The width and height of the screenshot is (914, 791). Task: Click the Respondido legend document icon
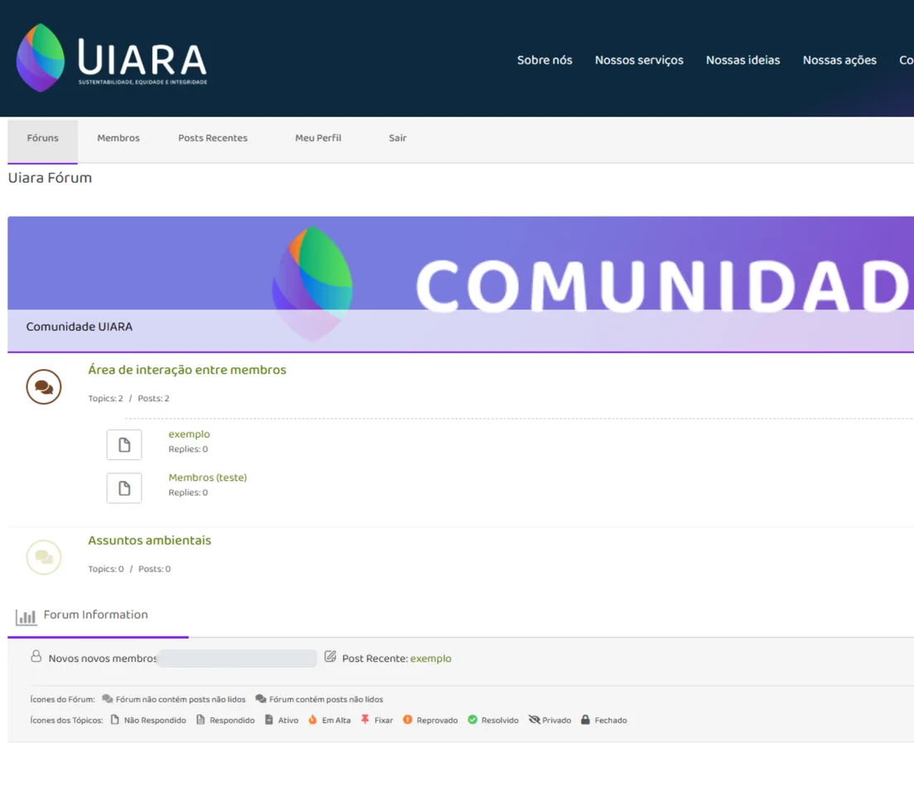[x=200, y=720]
